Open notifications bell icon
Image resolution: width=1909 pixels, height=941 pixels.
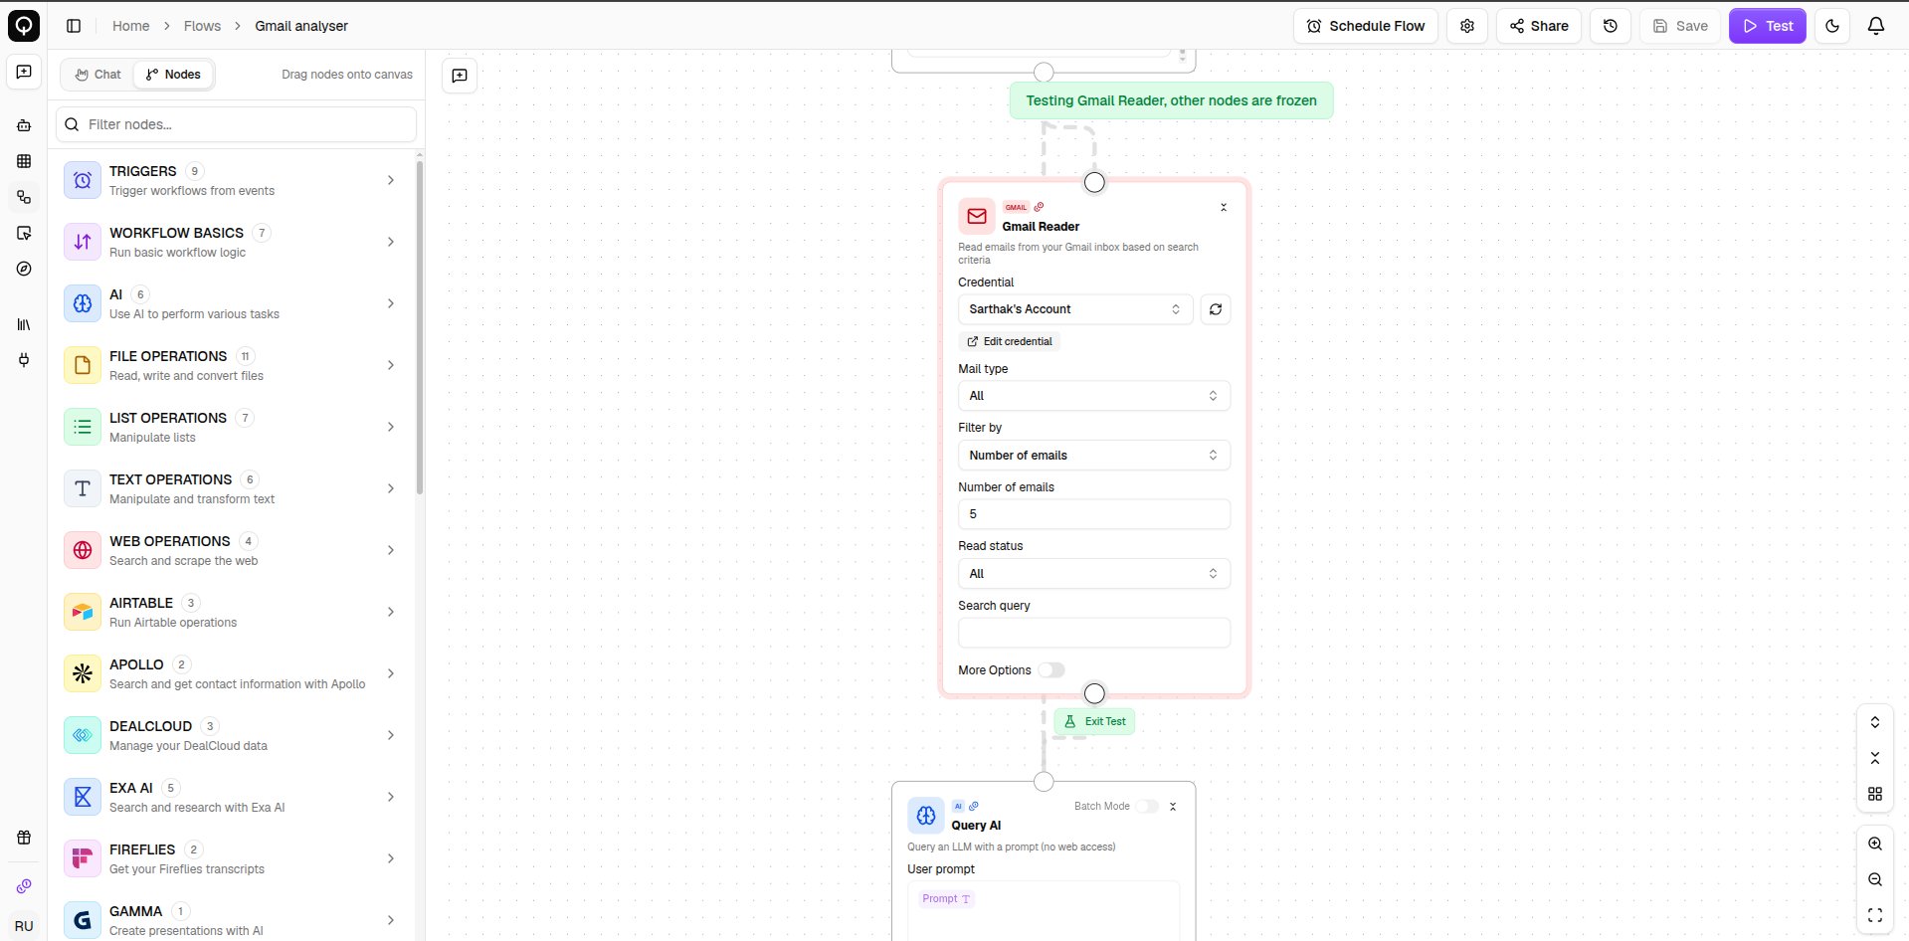coord(1876,26)
